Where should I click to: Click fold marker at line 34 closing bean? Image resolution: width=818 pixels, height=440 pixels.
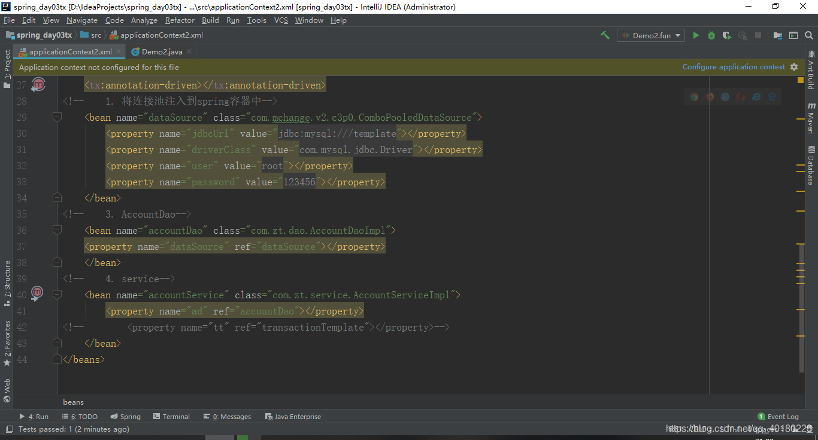click(x=57, y=197)
